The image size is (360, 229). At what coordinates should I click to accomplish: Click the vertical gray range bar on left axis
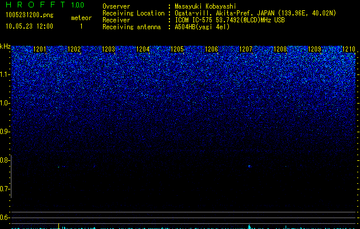[11, 176]
